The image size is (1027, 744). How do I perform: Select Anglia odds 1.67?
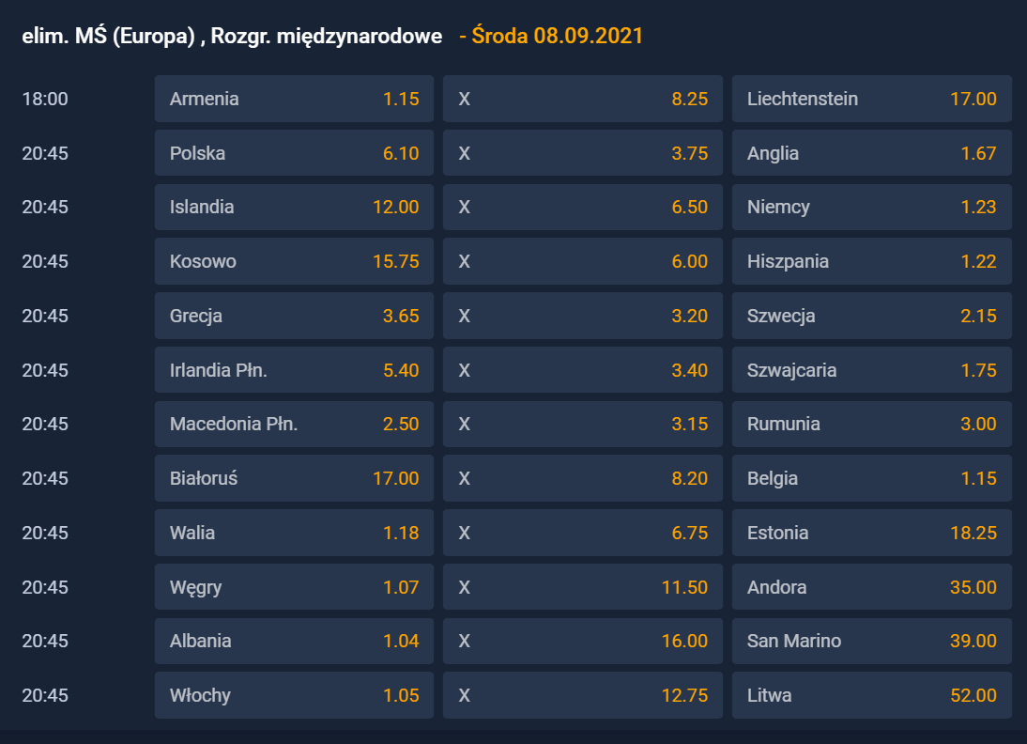pos(872,153)
